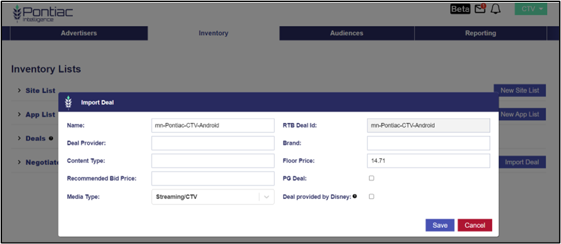Click the Disney deal info icon

pyautogui.click(x=354, y=196)
